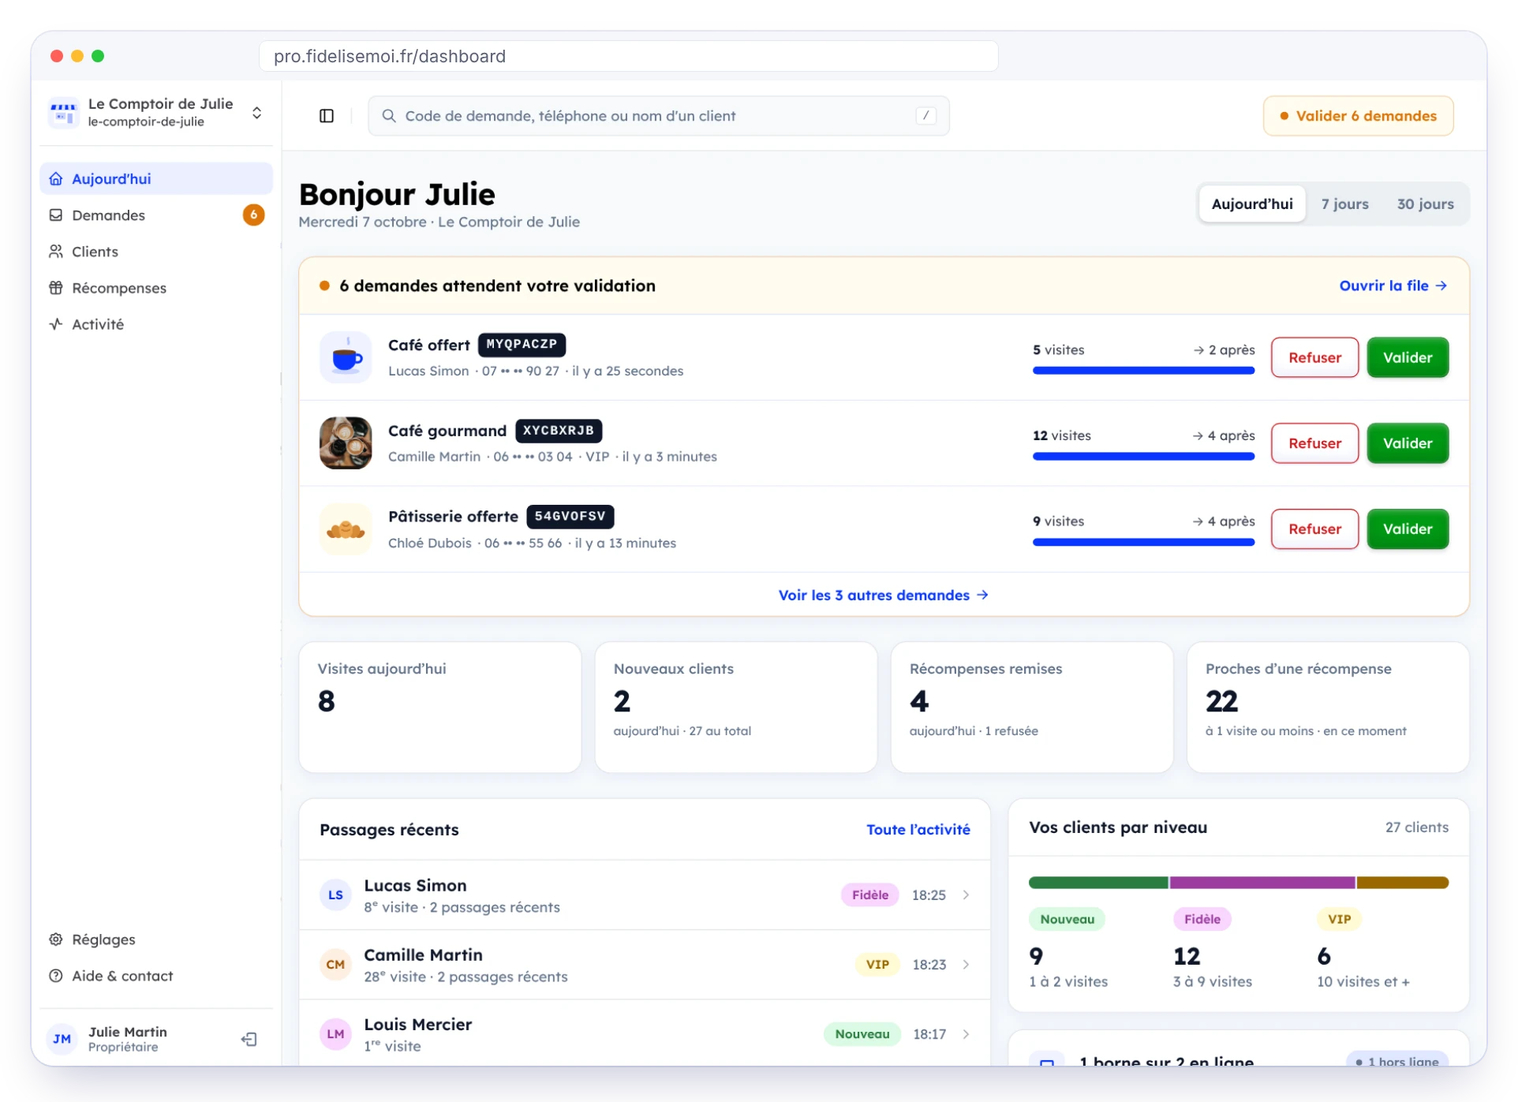
Task: Refuse the Café gourmand request
Action: tap(1314, 443)
